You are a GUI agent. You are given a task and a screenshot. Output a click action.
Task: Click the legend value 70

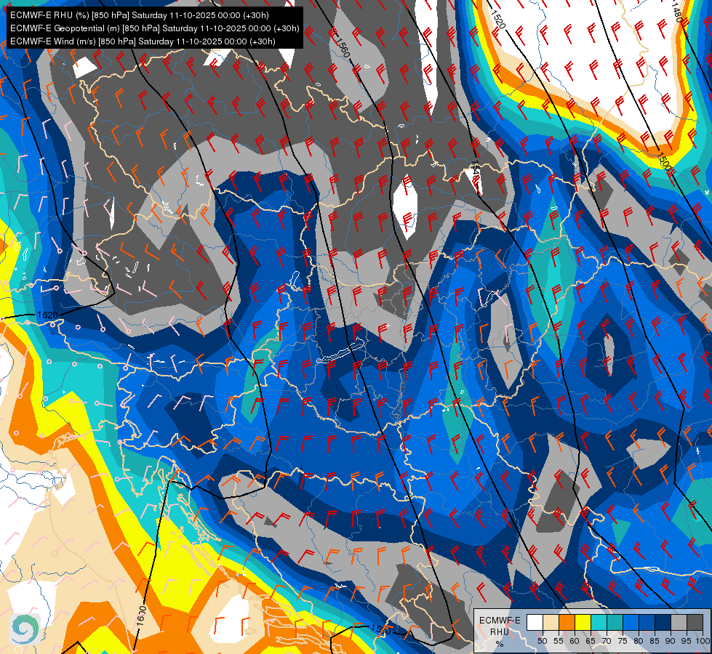[x=607, y=641]
